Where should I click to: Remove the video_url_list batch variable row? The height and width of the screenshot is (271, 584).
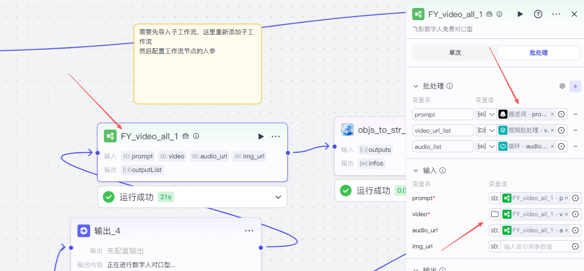(x=575, y=130)
